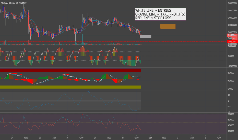The image size is (238, 140).
Task: Click the 27 date label on time axis
Action: tap(95, 138)
